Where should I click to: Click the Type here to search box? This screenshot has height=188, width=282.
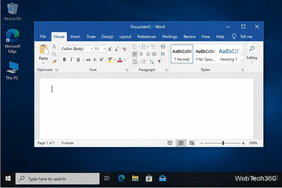[x=57, y=179]
